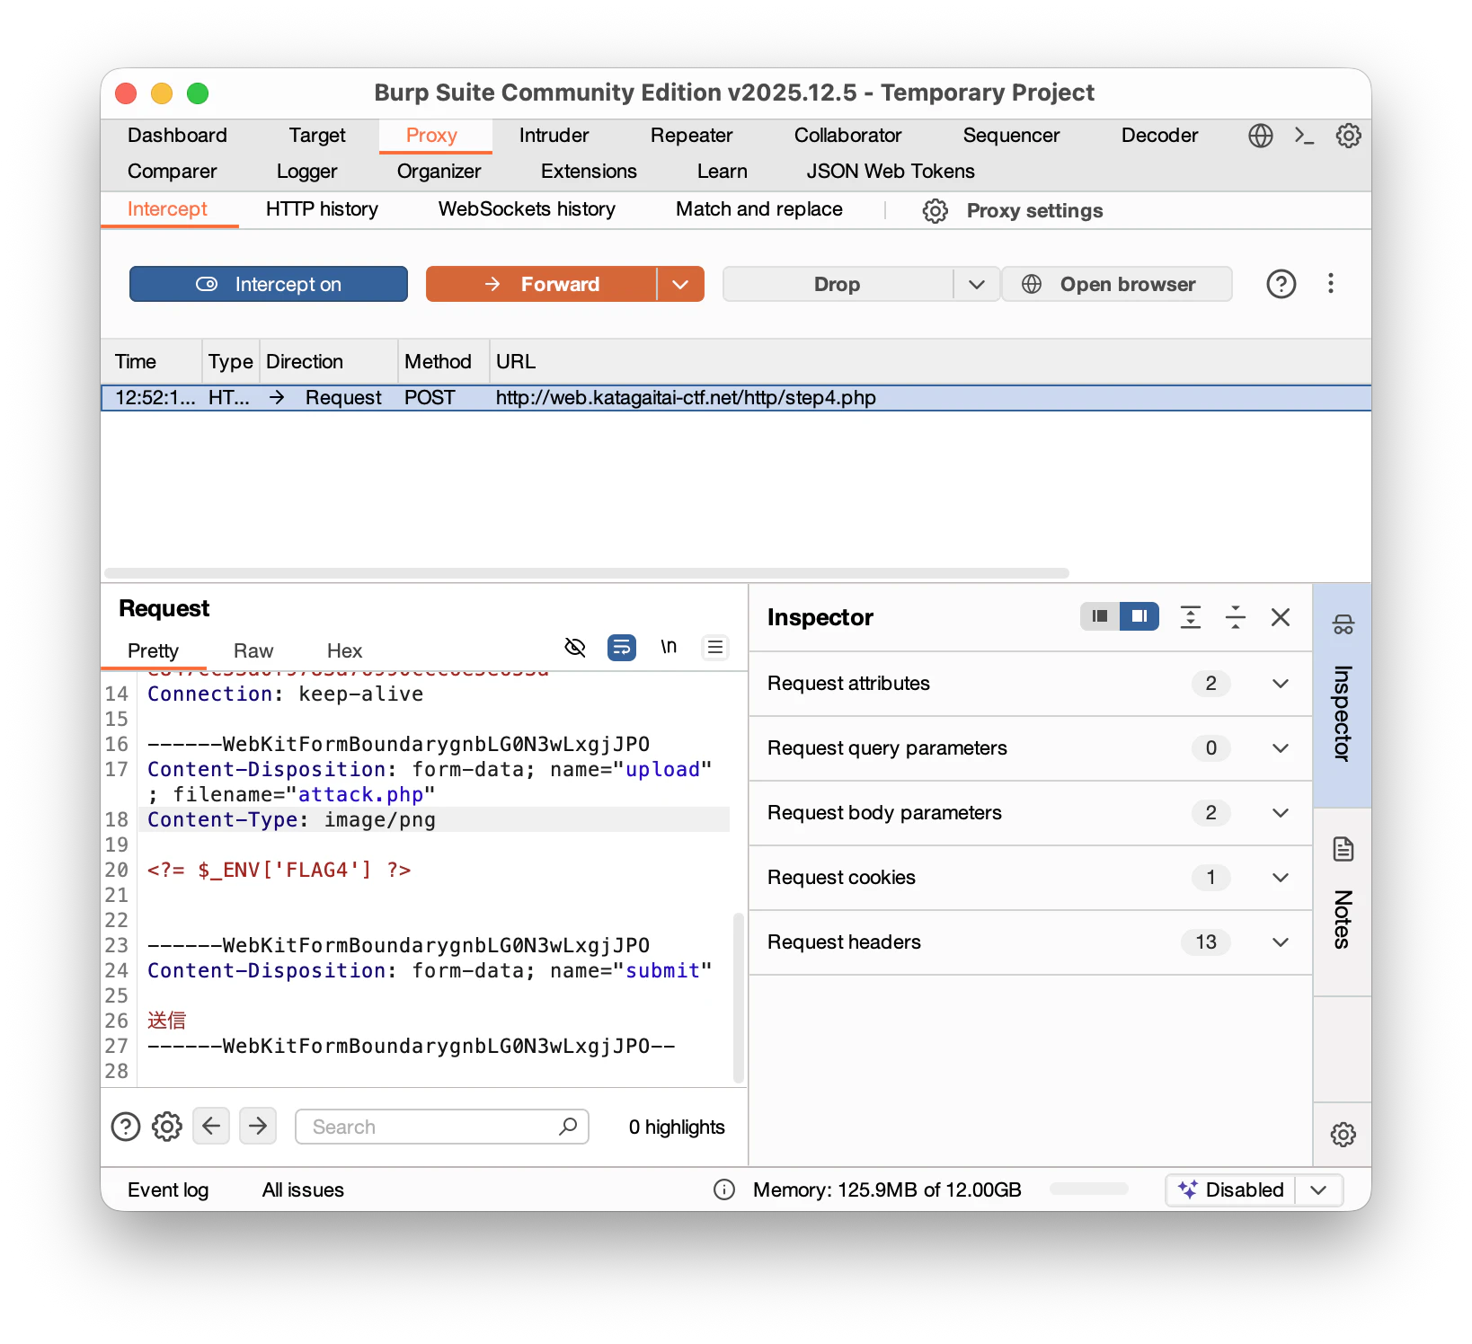The height and width of the screenshot is (1344, 1472).
Task: Open the three-dot intercept options menu
Action: tap(1331, 284)
